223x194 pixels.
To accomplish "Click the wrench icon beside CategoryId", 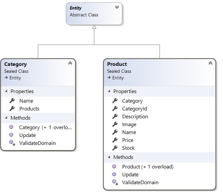I will click(115, 109).
